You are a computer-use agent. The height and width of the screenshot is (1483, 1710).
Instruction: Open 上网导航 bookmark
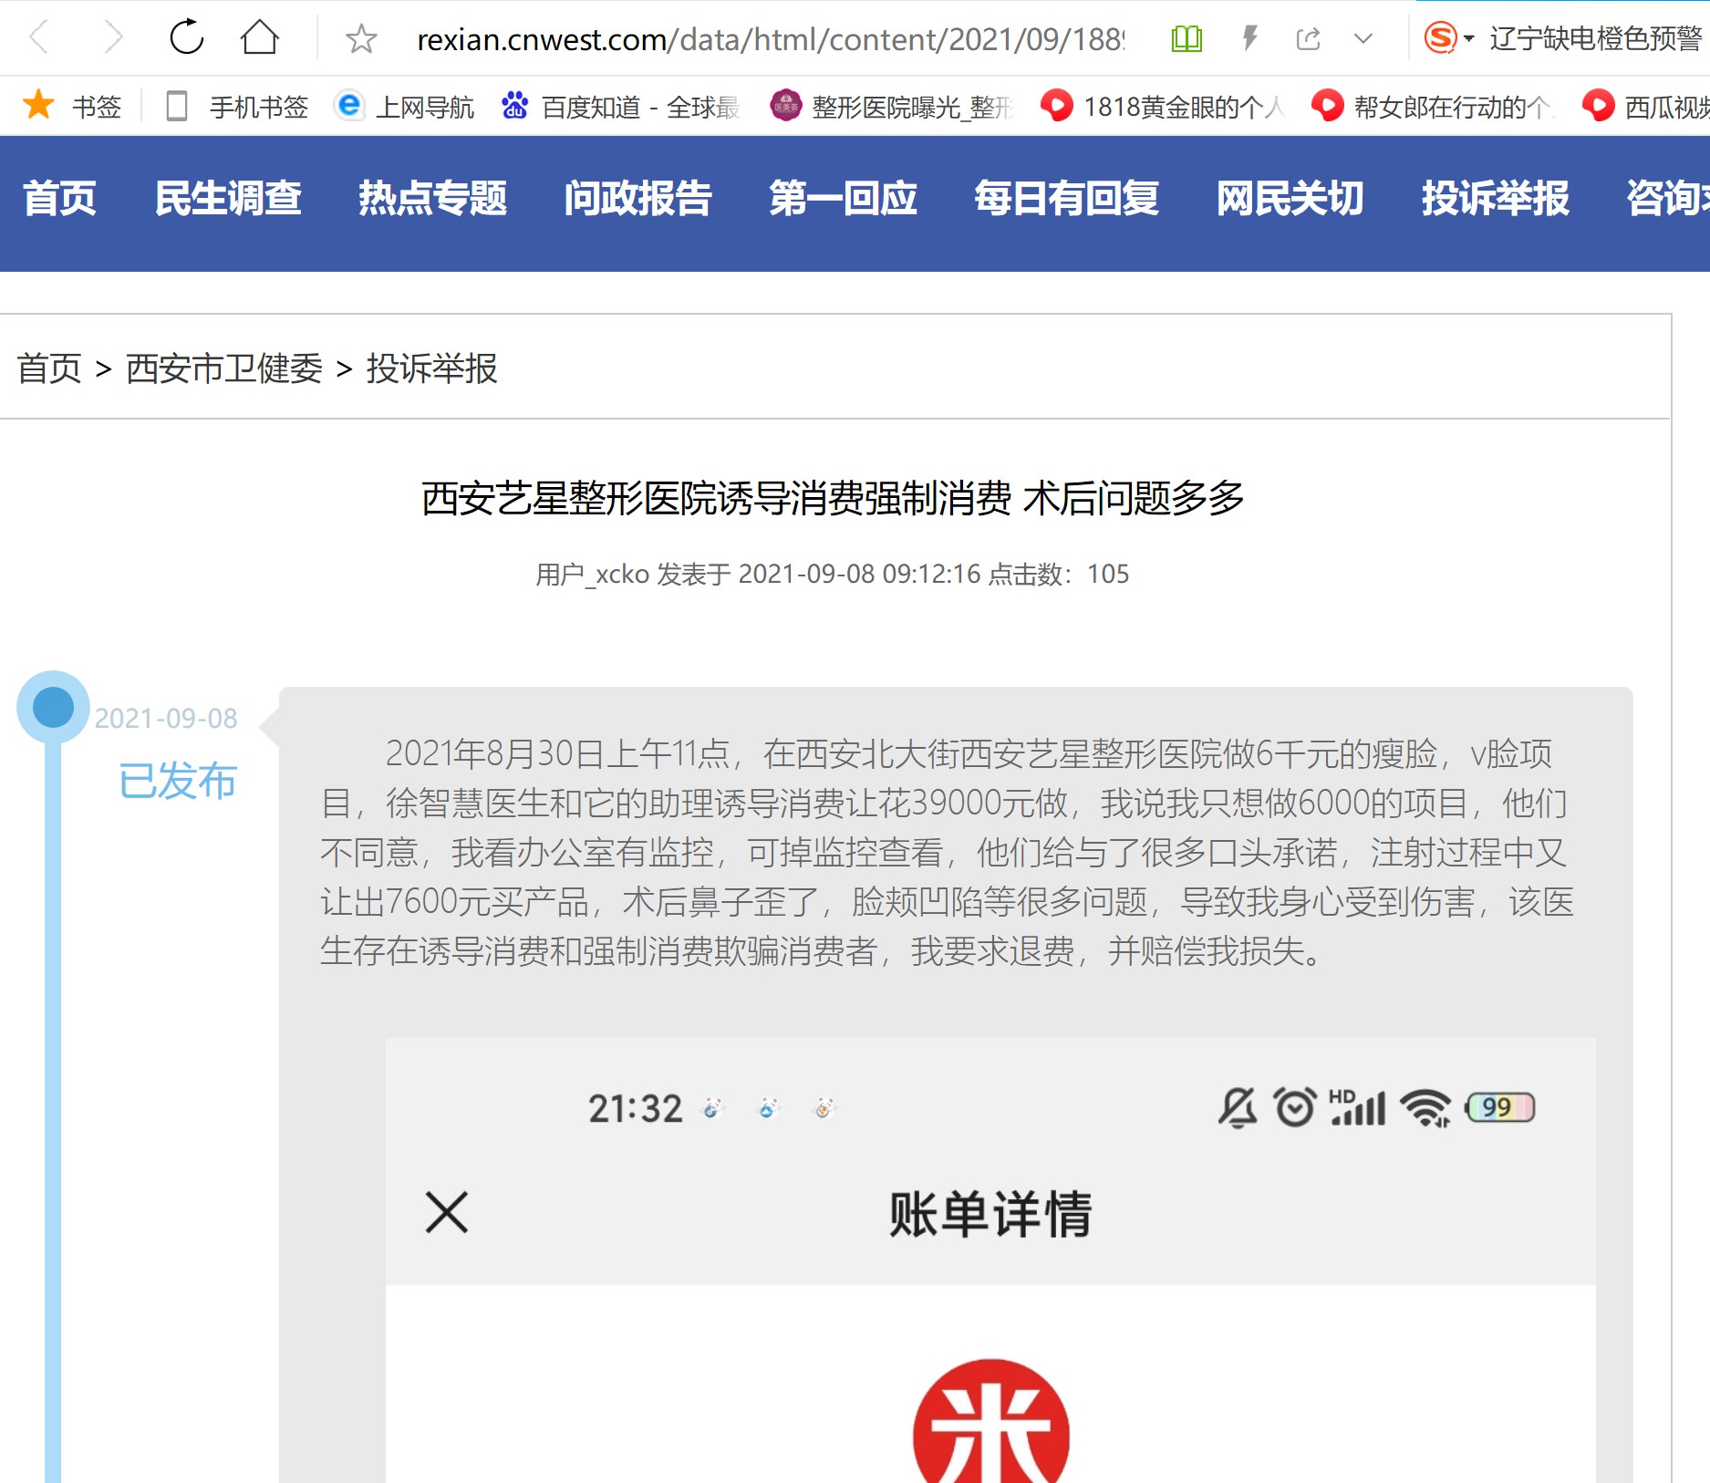coord(404,107)
